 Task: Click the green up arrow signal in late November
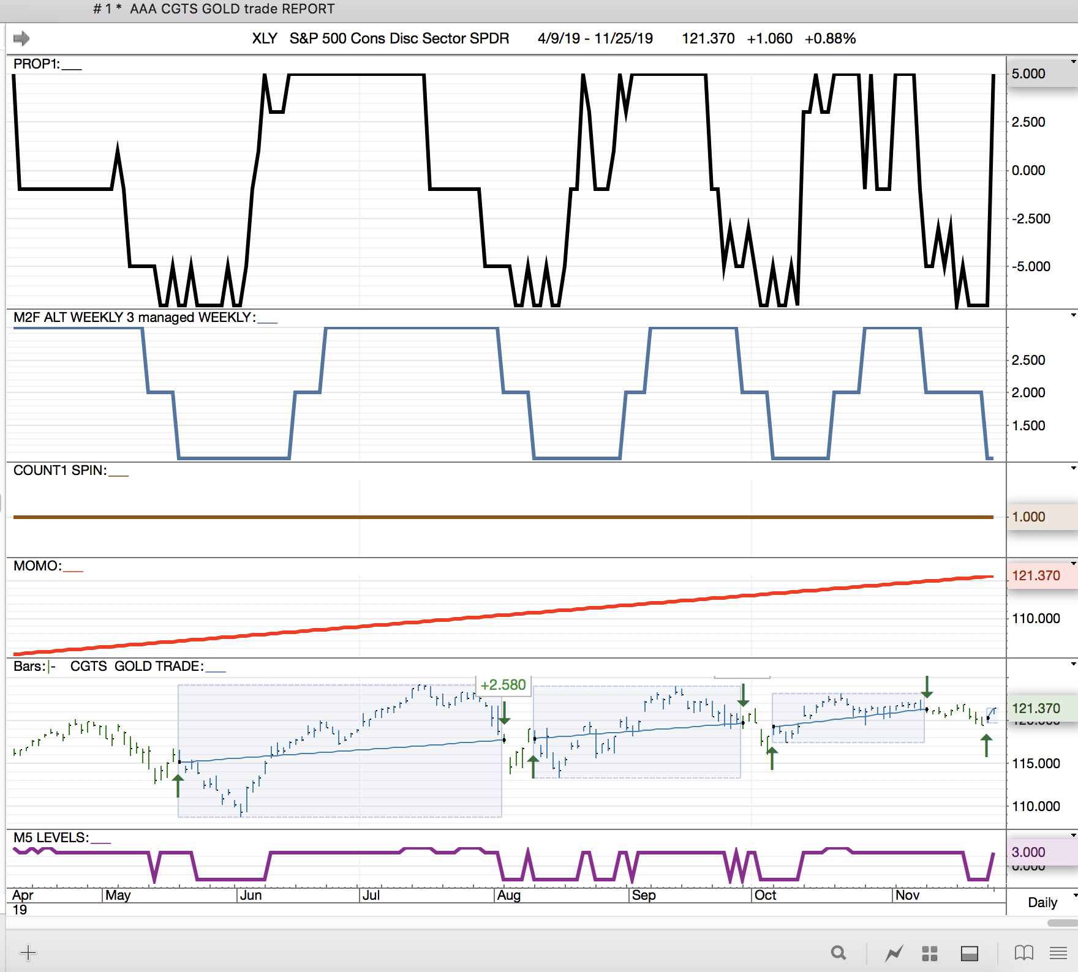tap(986, 746)
